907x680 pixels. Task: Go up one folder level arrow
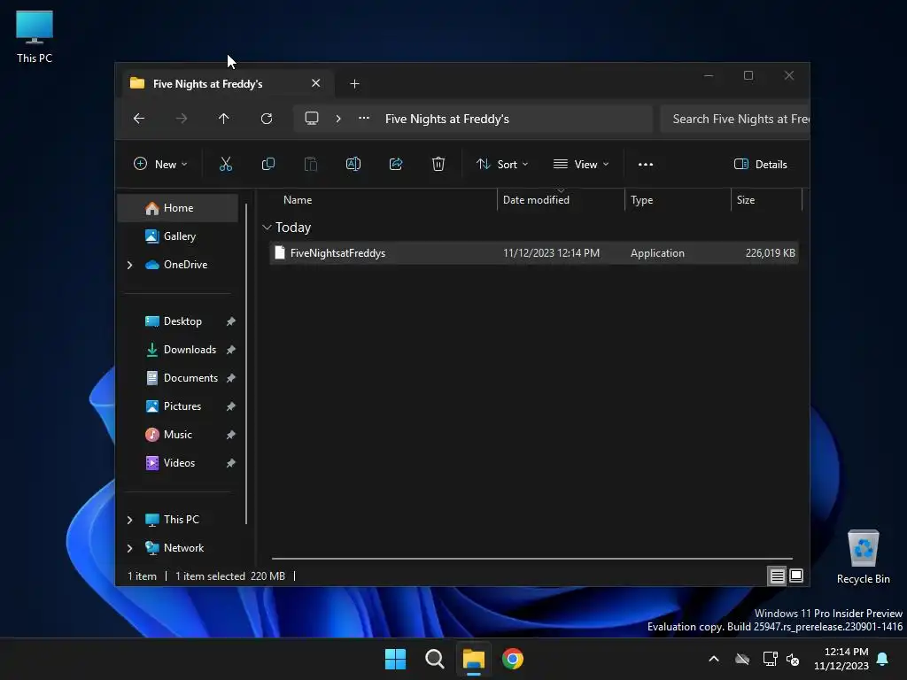224,119
